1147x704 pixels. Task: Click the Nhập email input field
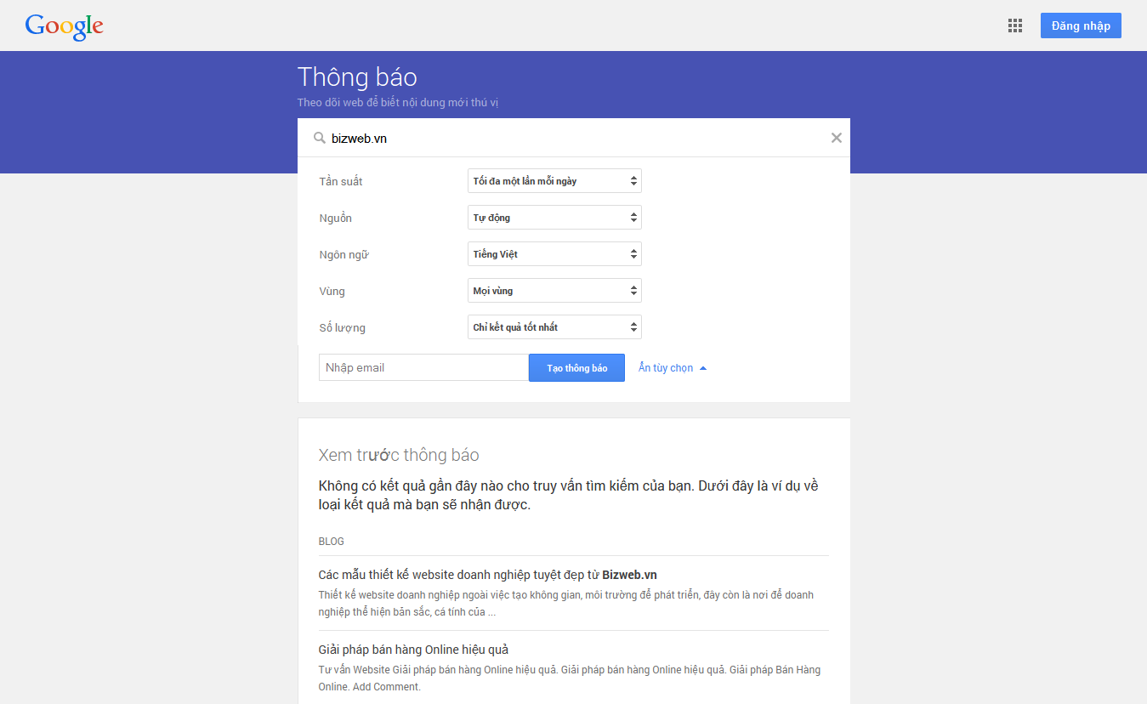pyautogui.click(x=423, y=367)
